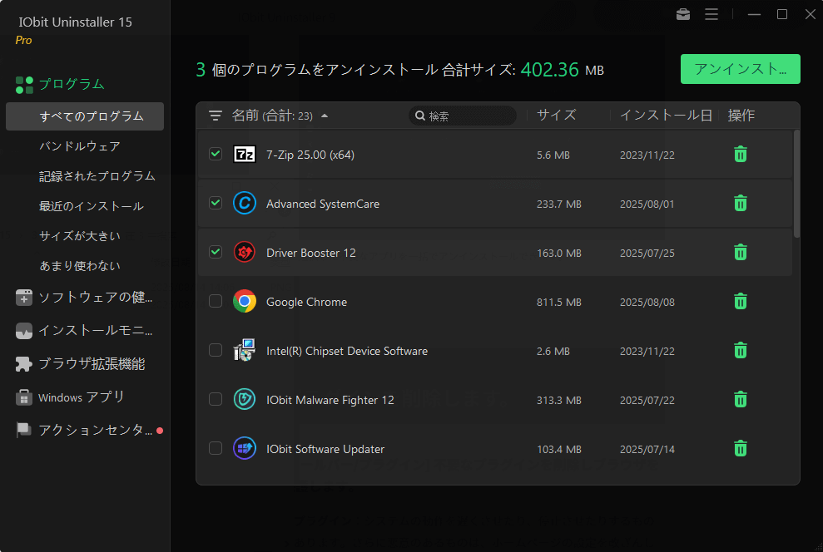Click trash icon for Intel(R) Chipset Device Software
Screen dimensions: 823x552
pos(740,350)
